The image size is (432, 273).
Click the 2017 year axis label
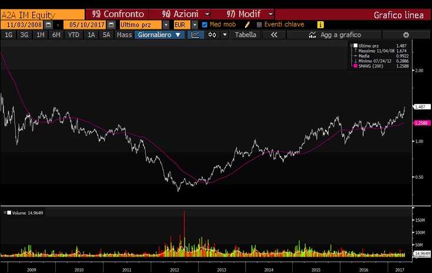point(400,269)
